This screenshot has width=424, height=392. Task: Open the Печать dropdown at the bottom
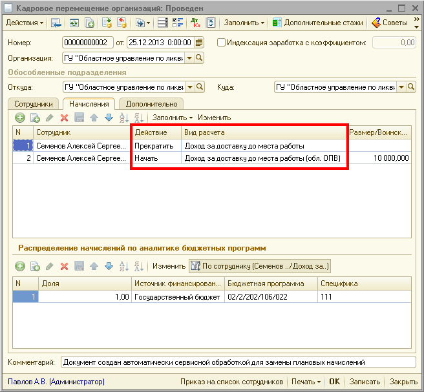(x=306, y=382)
